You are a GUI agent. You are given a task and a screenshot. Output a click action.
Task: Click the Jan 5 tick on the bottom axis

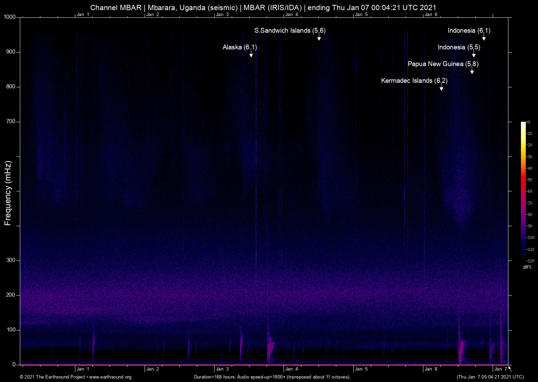point(361,369)
